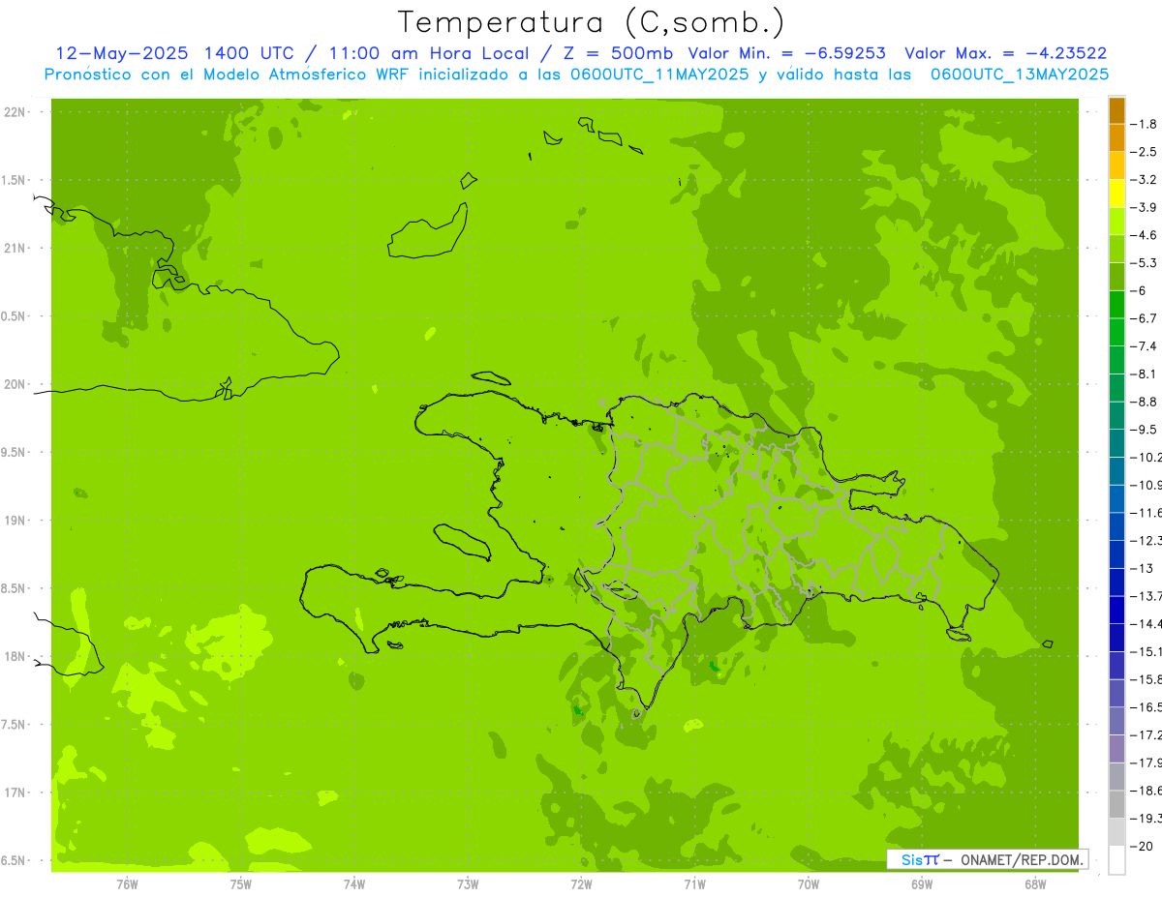Image resolution: width=1162 pixels, height=897 pixels.
Task: Click the '68W' longitude axis label
Action: click(1035, 884)
